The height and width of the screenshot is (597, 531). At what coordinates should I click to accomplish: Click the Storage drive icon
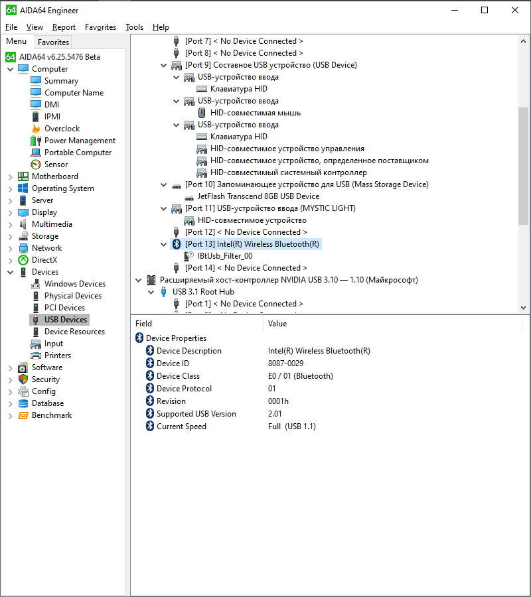coord(23,235)
